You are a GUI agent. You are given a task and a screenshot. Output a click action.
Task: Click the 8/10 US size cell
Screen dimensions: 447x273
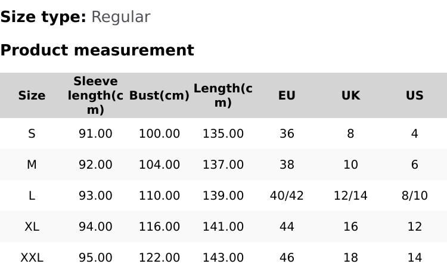point(414,196)
